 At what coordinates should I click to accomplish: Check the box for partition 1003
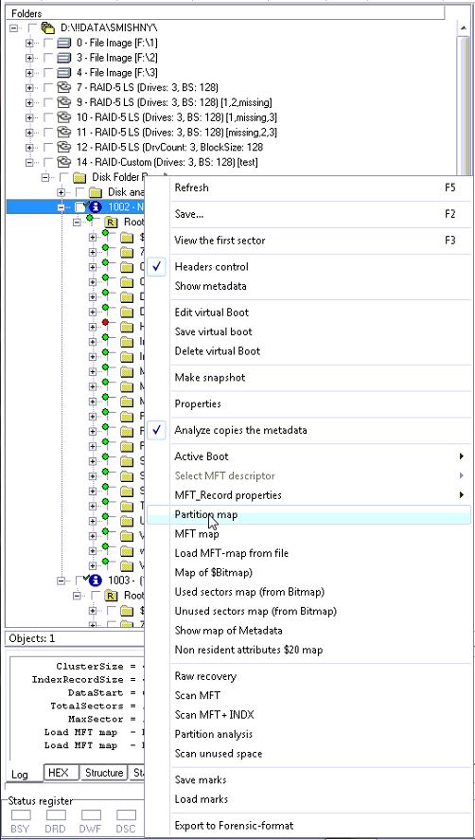[79, 581]
